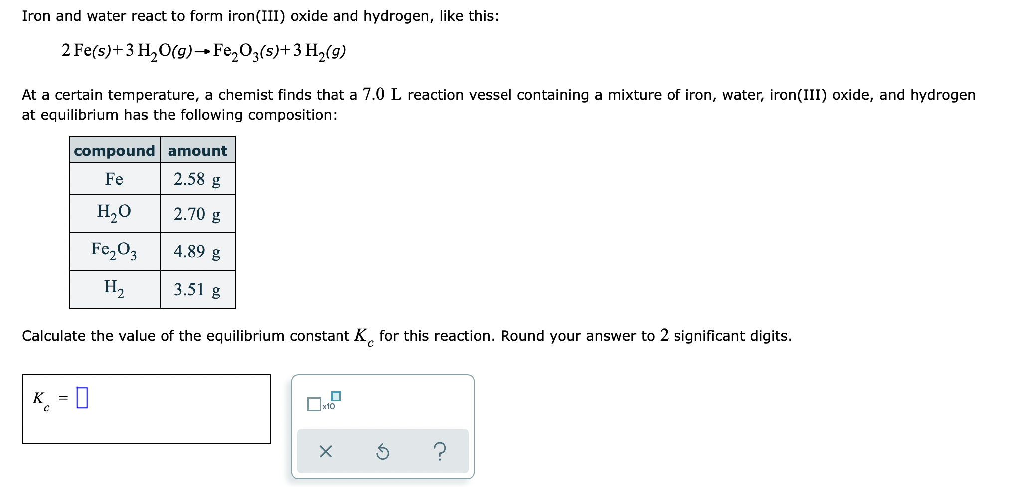
Task: Select the chemical equation line
Action: 204,50
